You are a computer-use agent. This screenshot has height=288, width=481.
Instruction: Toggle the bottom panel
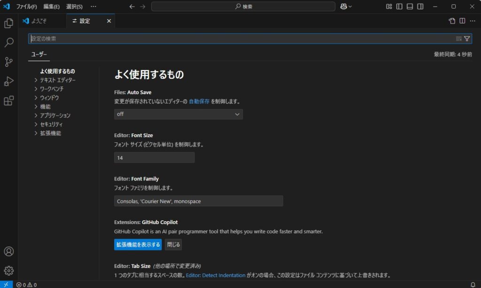pos(410,7)
